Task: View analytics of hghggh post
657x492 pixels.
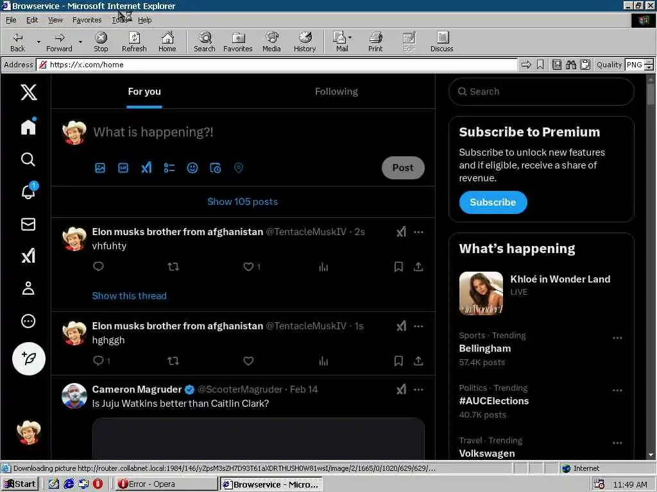Action: pos(323,361)
